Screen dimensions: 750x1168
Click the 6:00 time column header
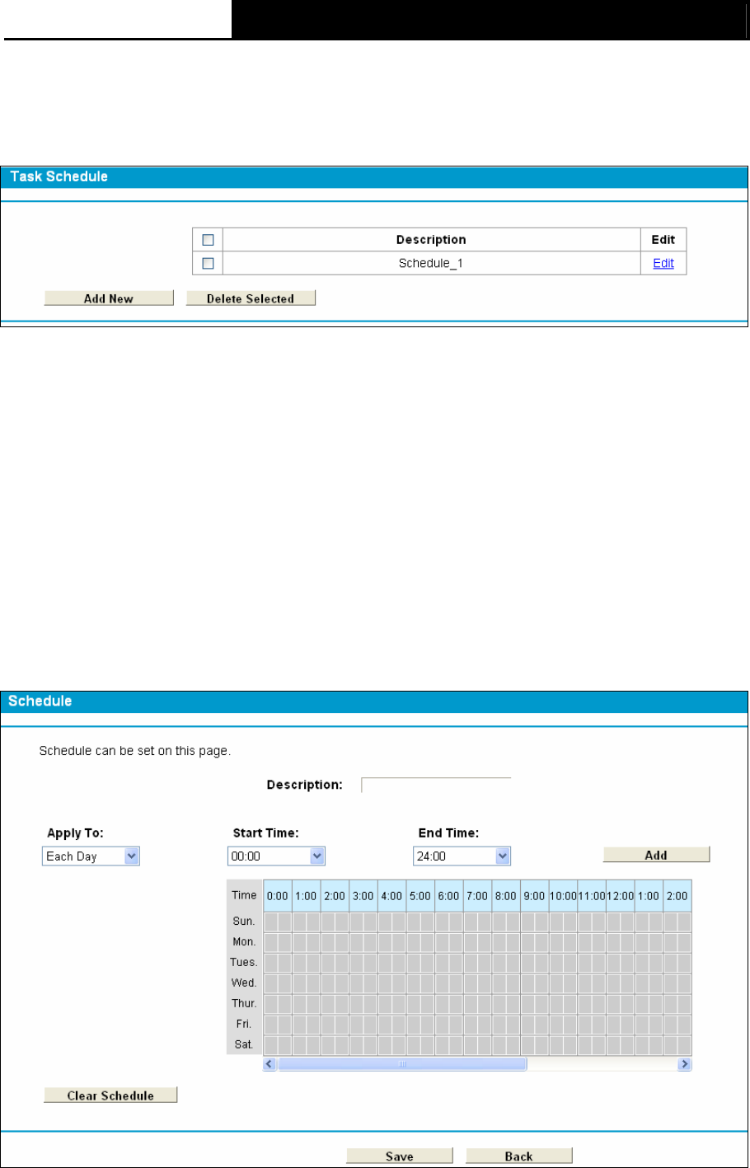coord(448,896)
